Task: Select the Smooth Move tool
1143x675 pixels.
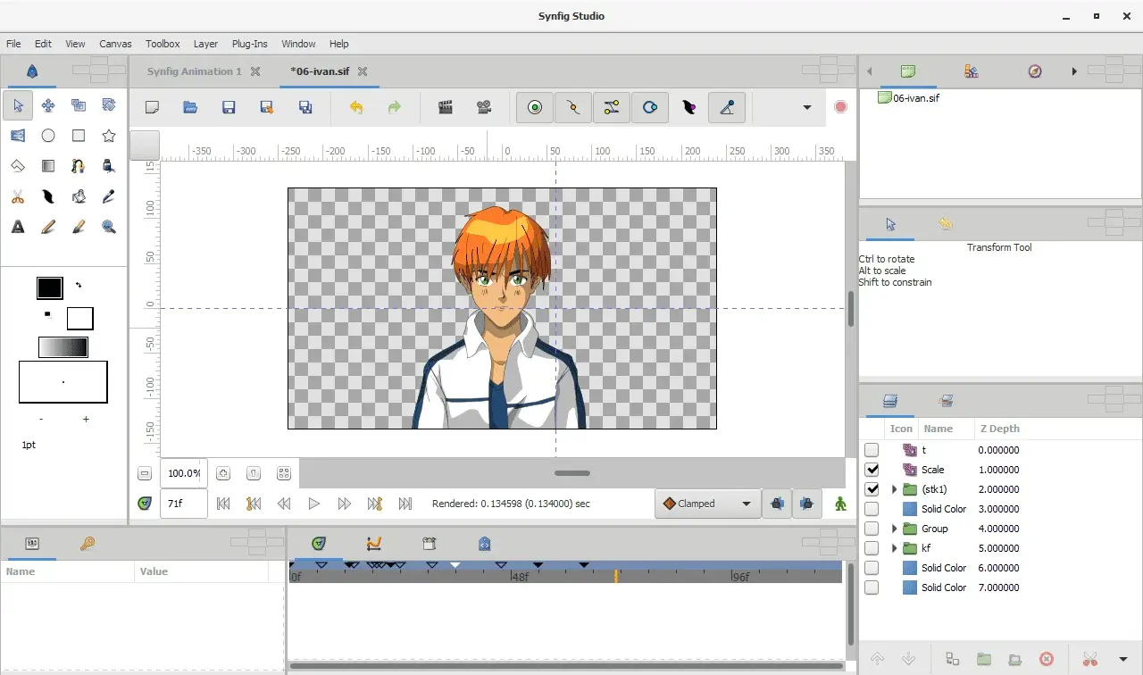Action: coord(48,105)
